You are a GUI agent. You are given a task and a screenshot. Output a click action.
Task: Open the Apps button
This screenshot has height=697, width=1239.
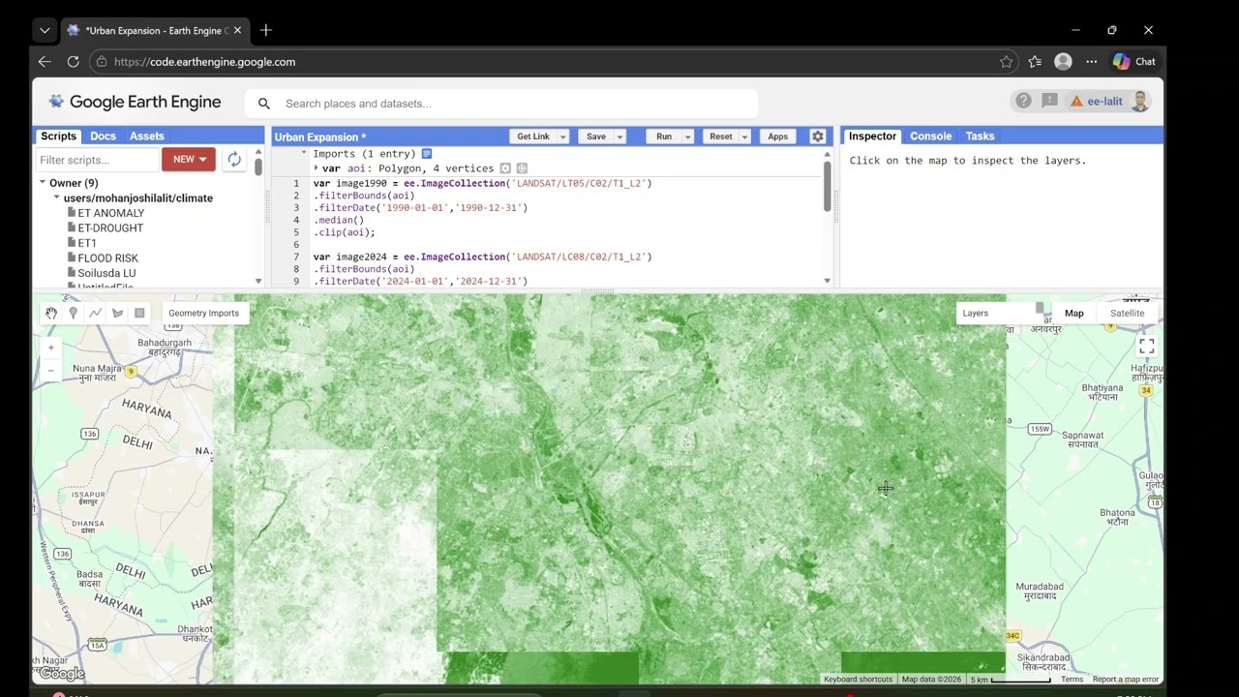click(x=778, y=136)
